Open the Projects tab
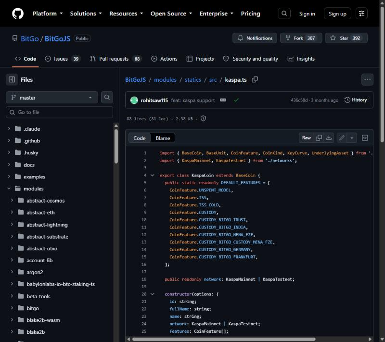The image size is (385, 342). pyautogui.click(x=200, y=59)
